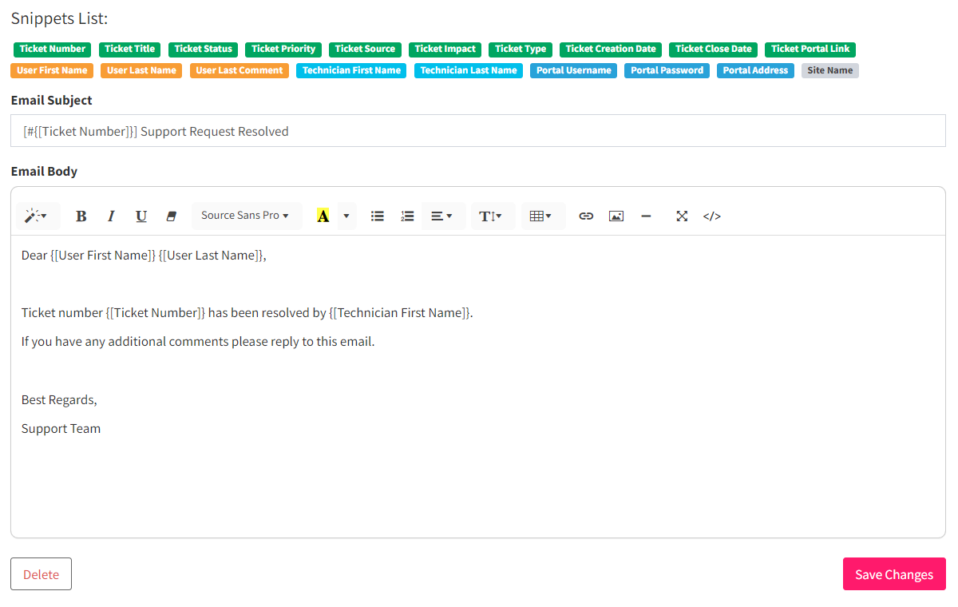Open the Source Sans Pro font dropdown
Viewport: 958px width, 607px height.
click(246, 216)
